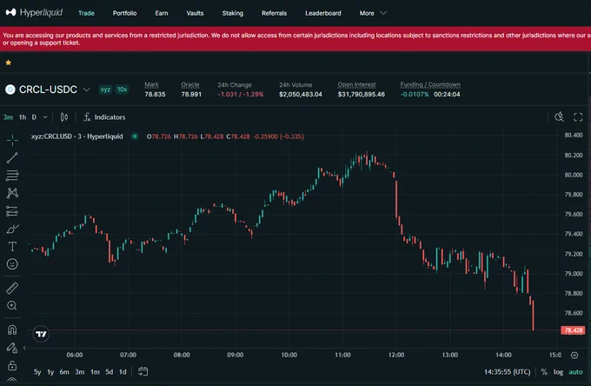591x386 pixels.
Task: Click the 10x leverage badge
Action: 122,90
